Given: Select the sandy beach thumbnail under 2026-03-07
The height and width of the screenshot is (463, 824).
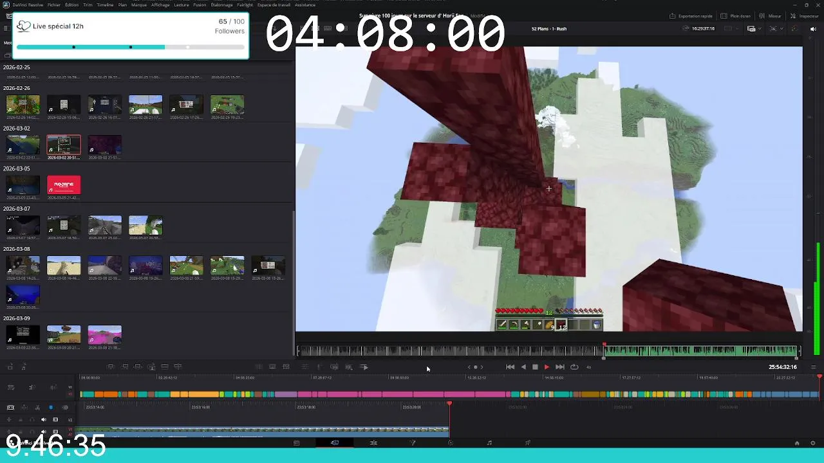Looking at the screenshot, I should 145,226.
